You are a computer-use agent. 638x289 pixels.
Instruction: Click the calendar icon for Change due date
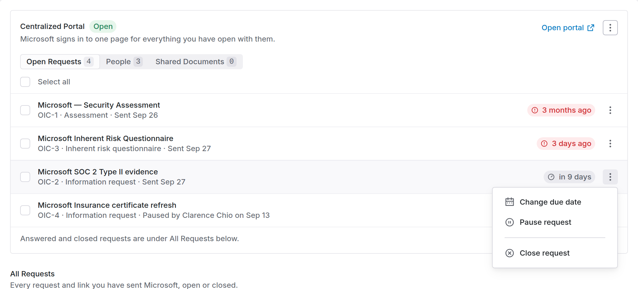(510, 202)
